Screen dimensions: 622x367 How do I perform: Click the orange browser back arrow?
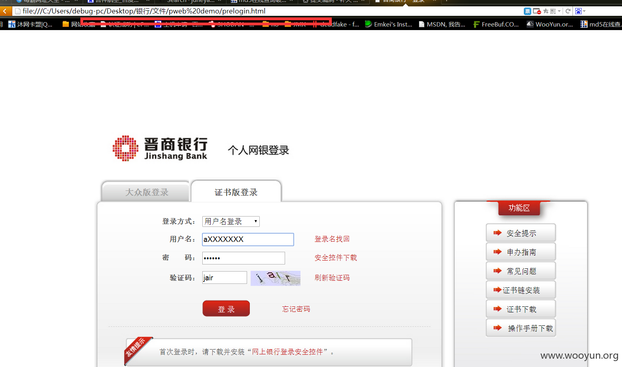coord(5,11)
